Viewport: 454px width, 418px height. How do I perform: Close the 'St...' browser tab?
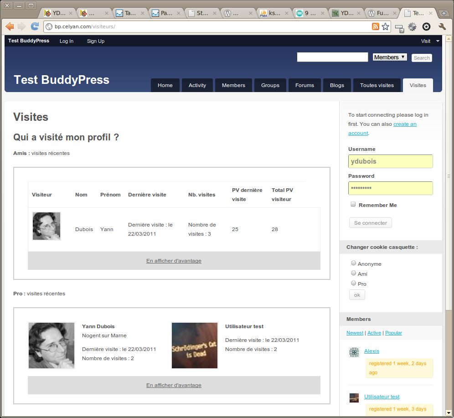coord(215,13)
